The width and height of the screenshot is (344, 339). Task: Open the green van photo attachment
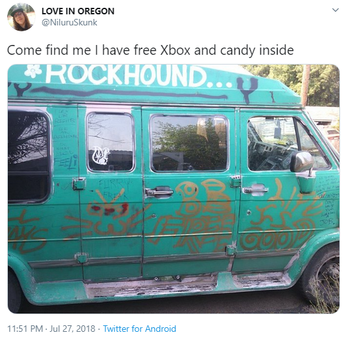pyautogui.click(x=173, y=189)
